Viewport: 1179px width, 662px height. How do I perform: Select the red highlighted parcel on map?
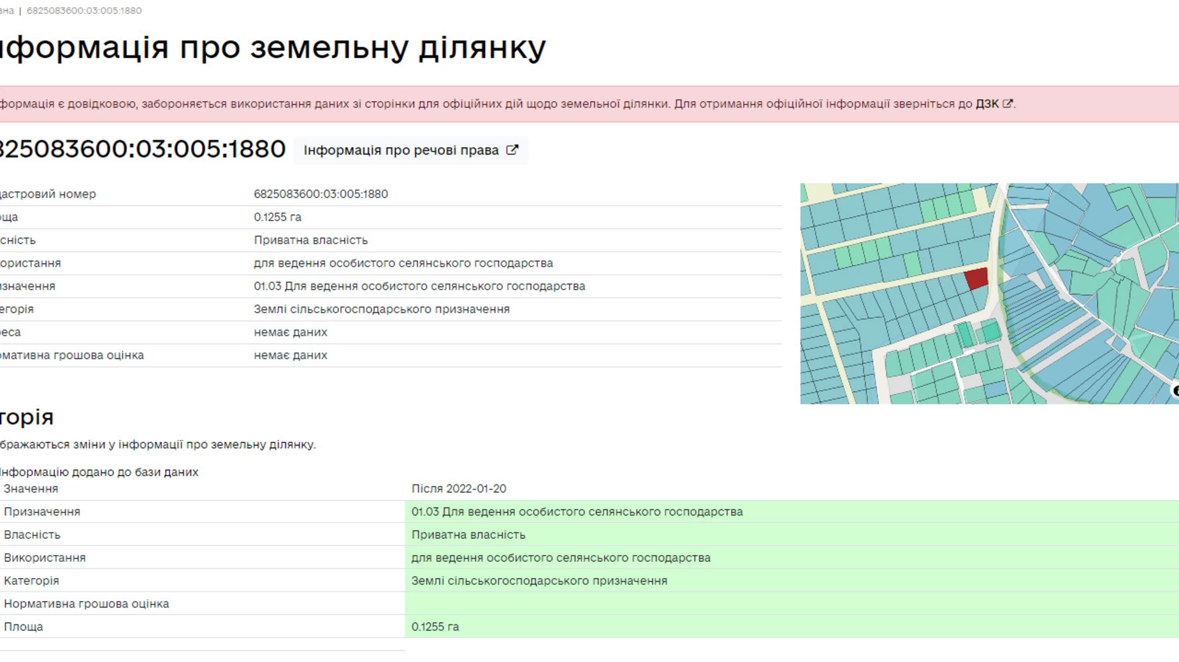pyautogui.click(x=976, y=278)
